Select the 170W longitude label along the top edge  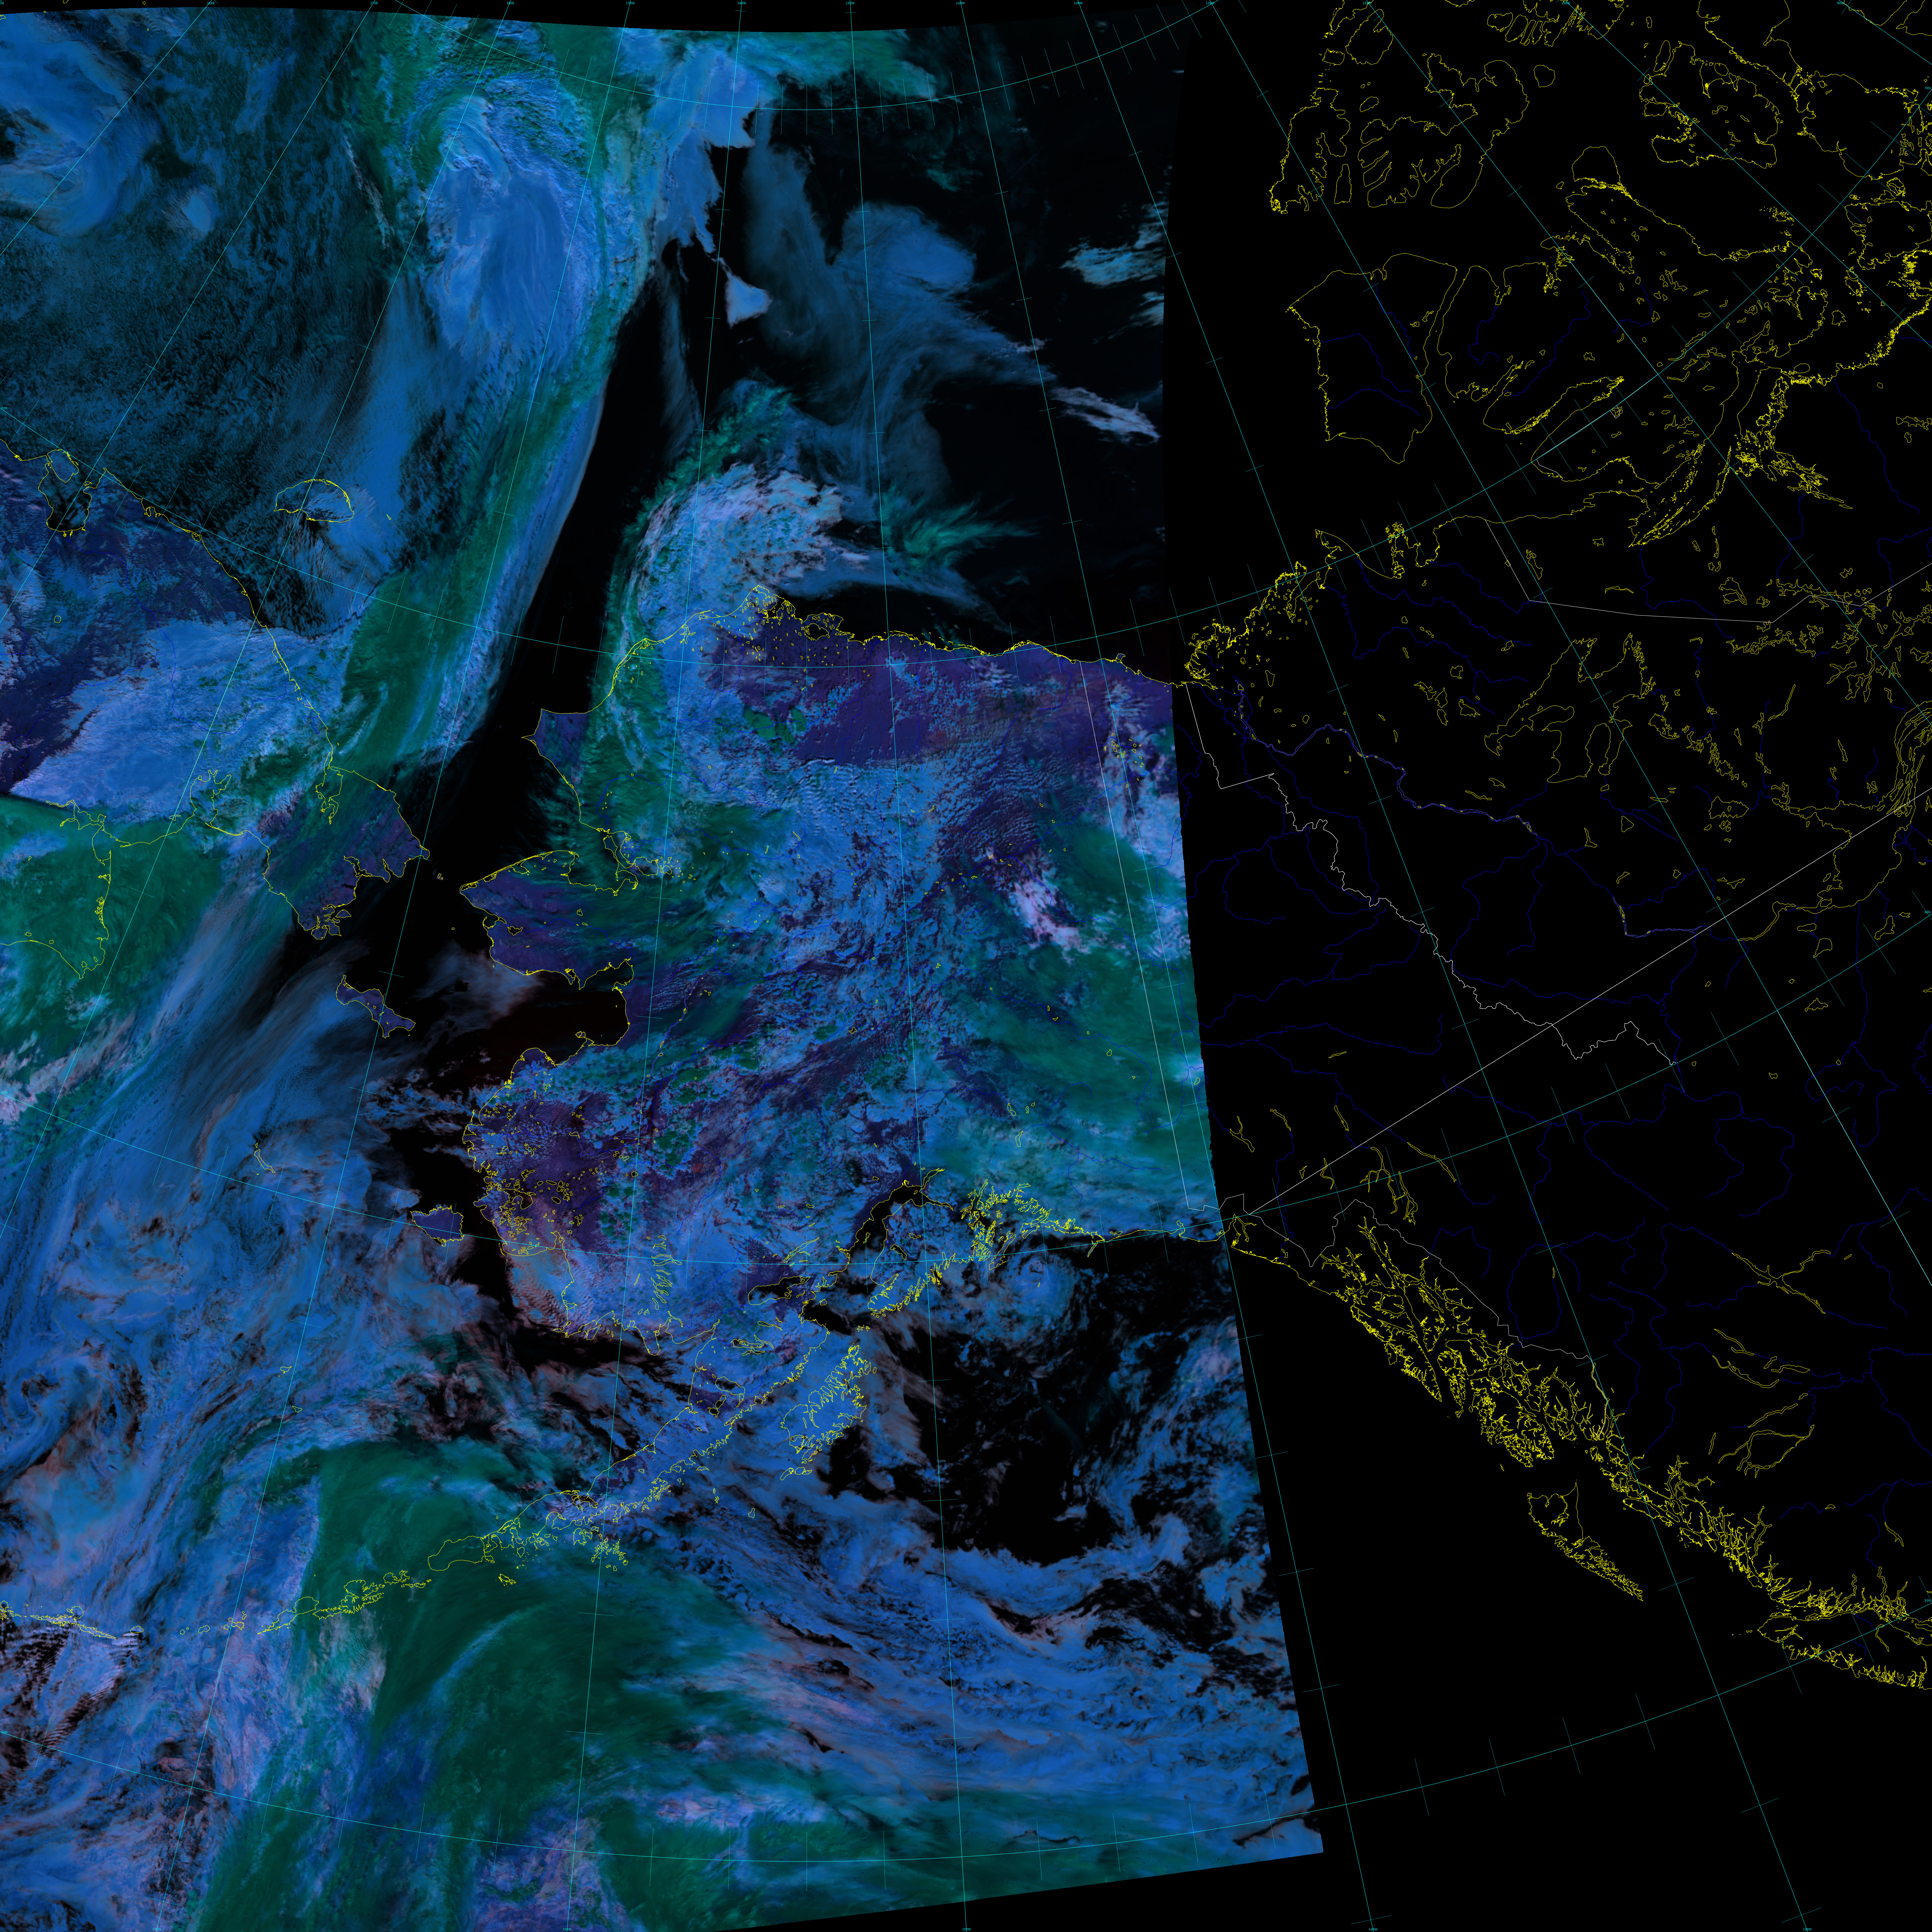(630, 3)
